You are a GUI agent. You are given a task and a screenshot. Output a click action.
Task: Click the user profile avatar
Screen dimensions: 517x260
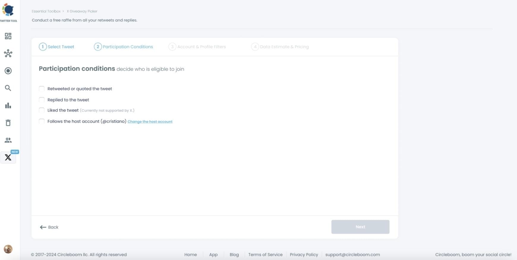pos(8,249)
